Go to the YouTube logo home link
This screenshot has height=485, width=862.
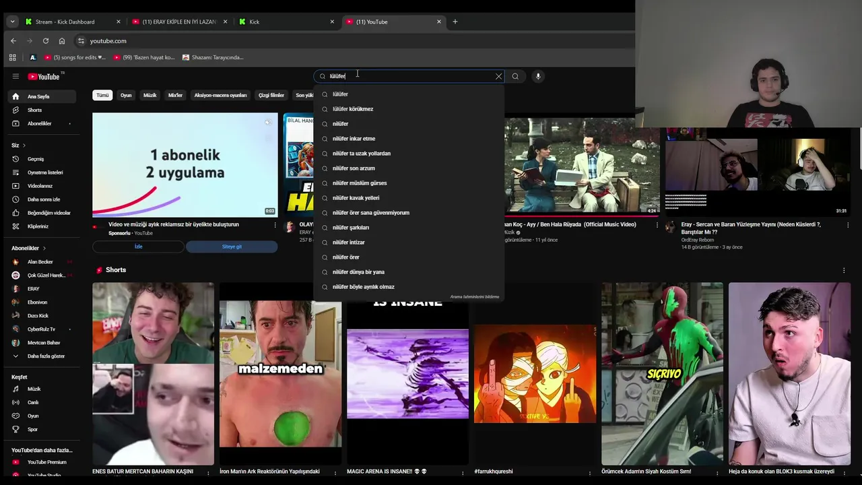44,76
